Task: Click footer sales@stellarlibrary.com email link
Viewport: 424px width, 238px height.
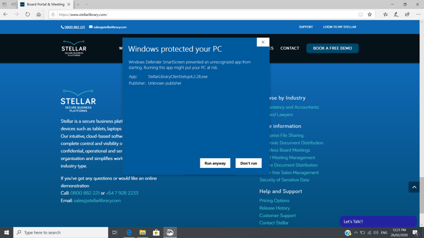Action: [97, 200]
